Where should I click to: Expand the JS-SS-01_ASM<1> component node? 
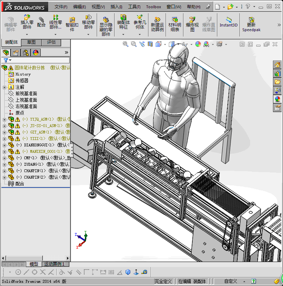(4, 126)
